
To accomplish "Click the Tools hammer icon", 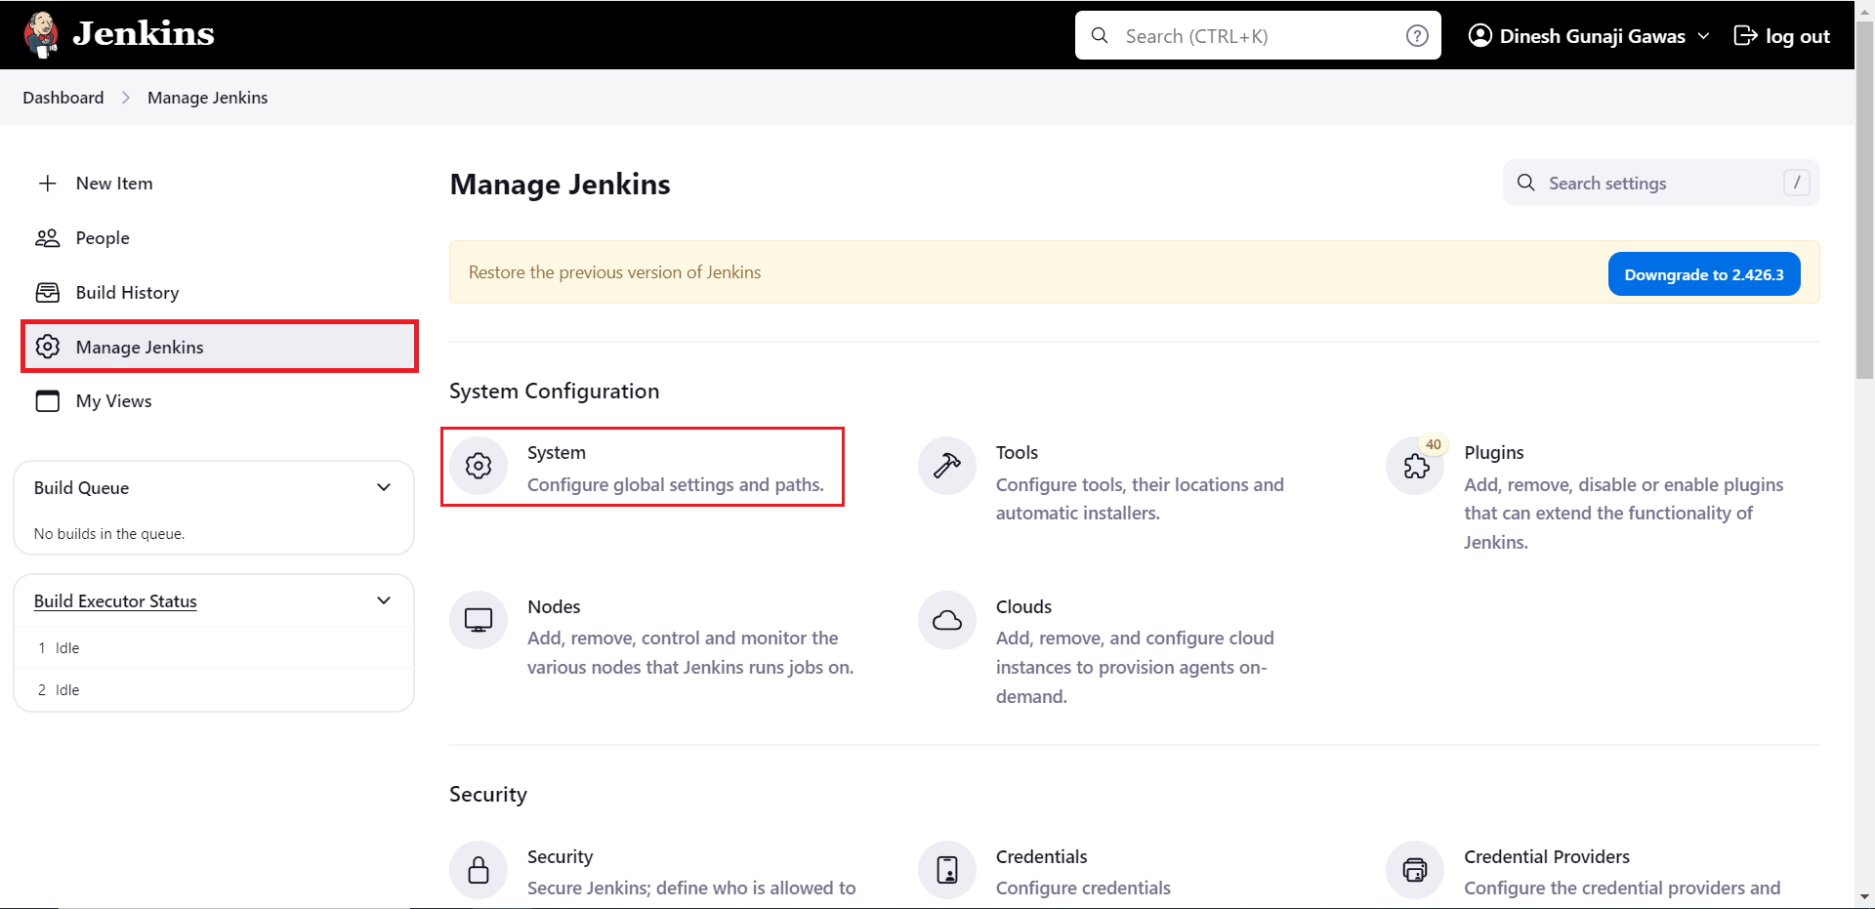I will pos(947,466).
